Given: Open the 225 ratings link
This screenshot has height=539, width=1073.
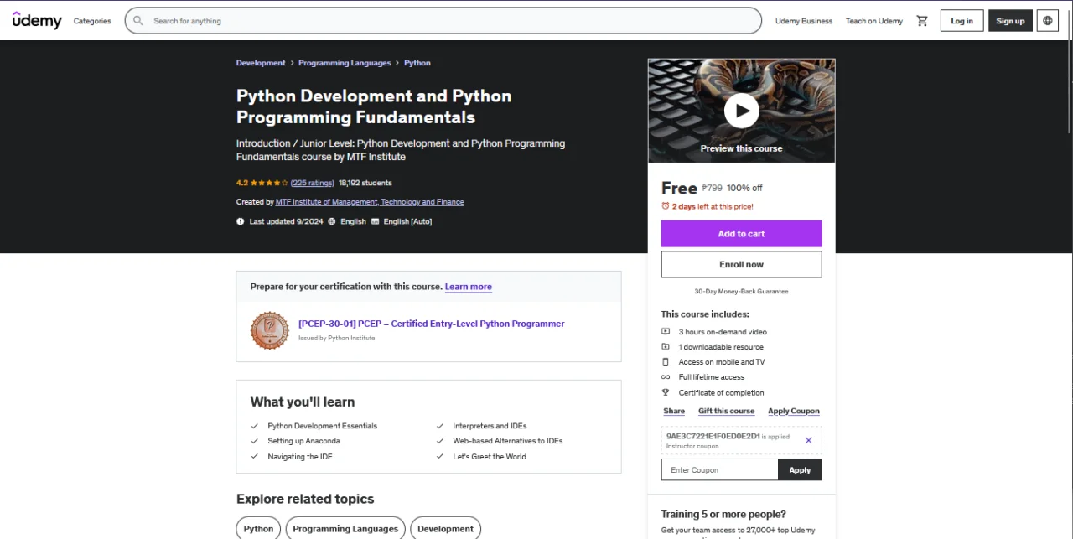Looking at the screenshot, I should coord(312,183).
